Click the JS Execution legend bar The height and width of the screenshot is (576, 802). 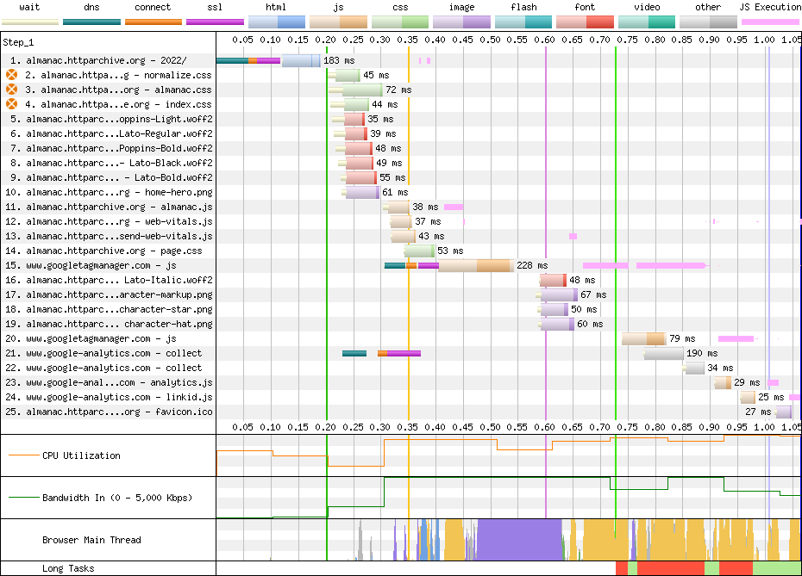click(x=769, y=21)
